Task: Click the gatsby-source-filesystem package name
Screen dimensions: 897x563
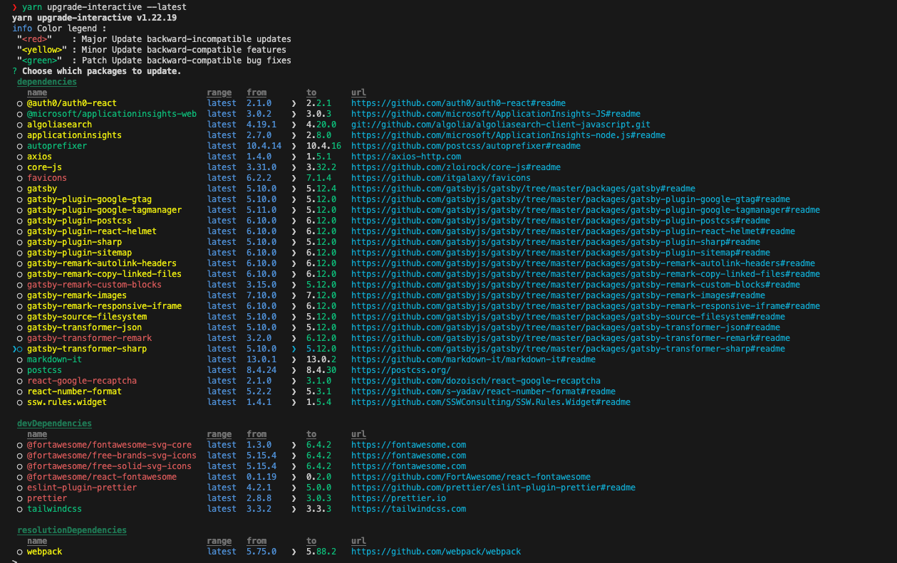Action: coord(87,317)
